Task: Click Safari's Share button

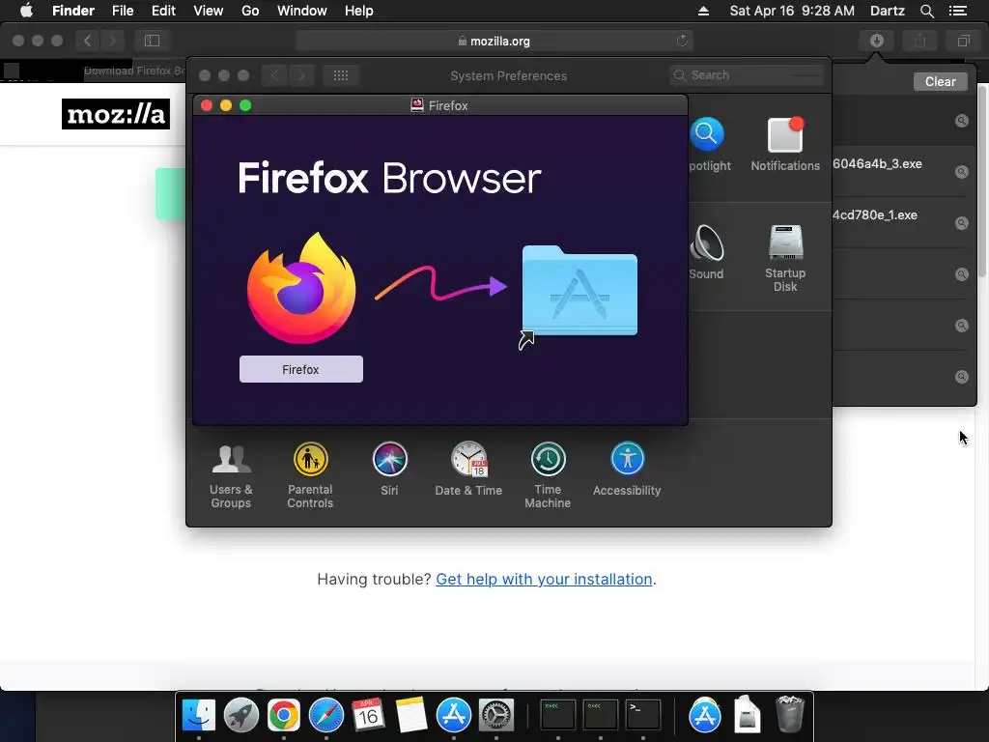Action: tap(920, 41)
